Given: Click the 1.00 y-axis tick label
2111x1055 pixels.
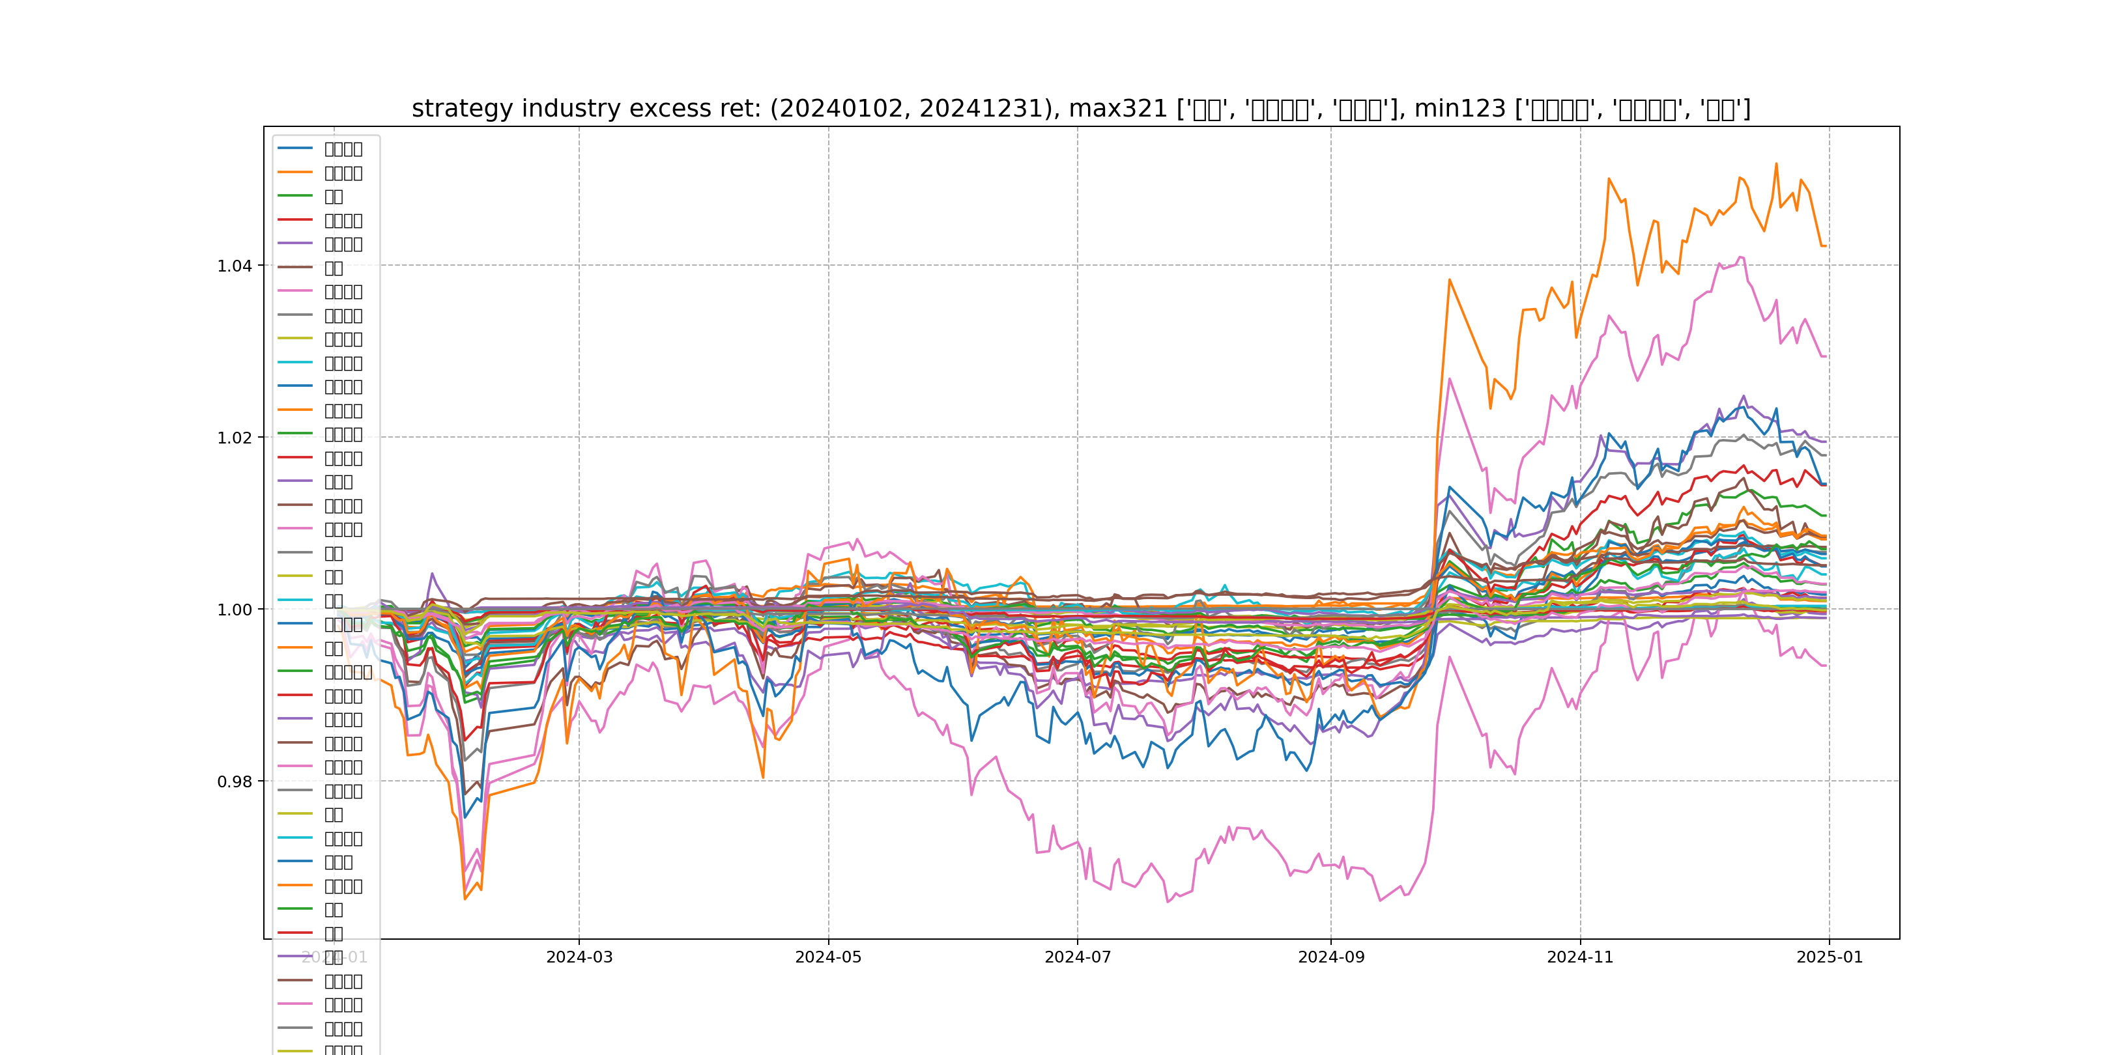Looking at the screenshot, I should click(235, 610).
